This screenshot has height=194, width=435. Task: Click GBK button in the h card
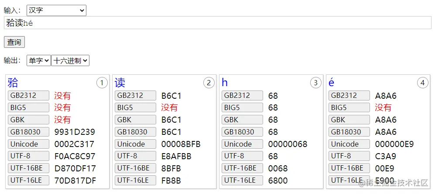[x=242, y=120]
